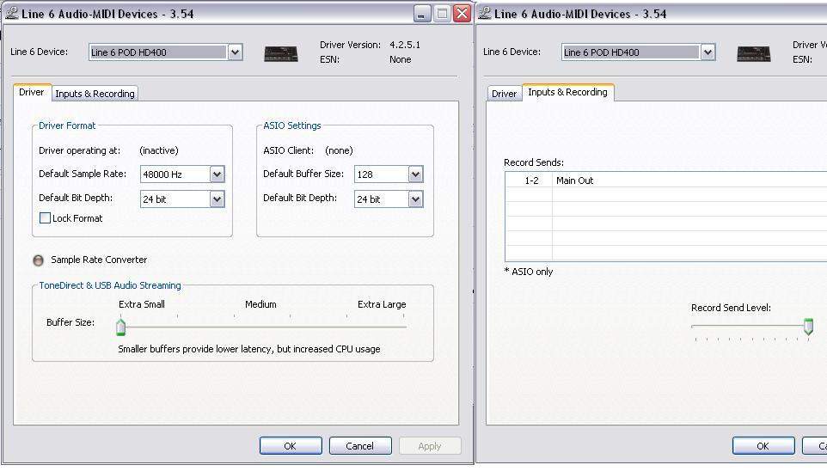Screen dimensions: 827x471
Task: Click the POD HD400 device image in left window
Action: (x=280, y=53)
